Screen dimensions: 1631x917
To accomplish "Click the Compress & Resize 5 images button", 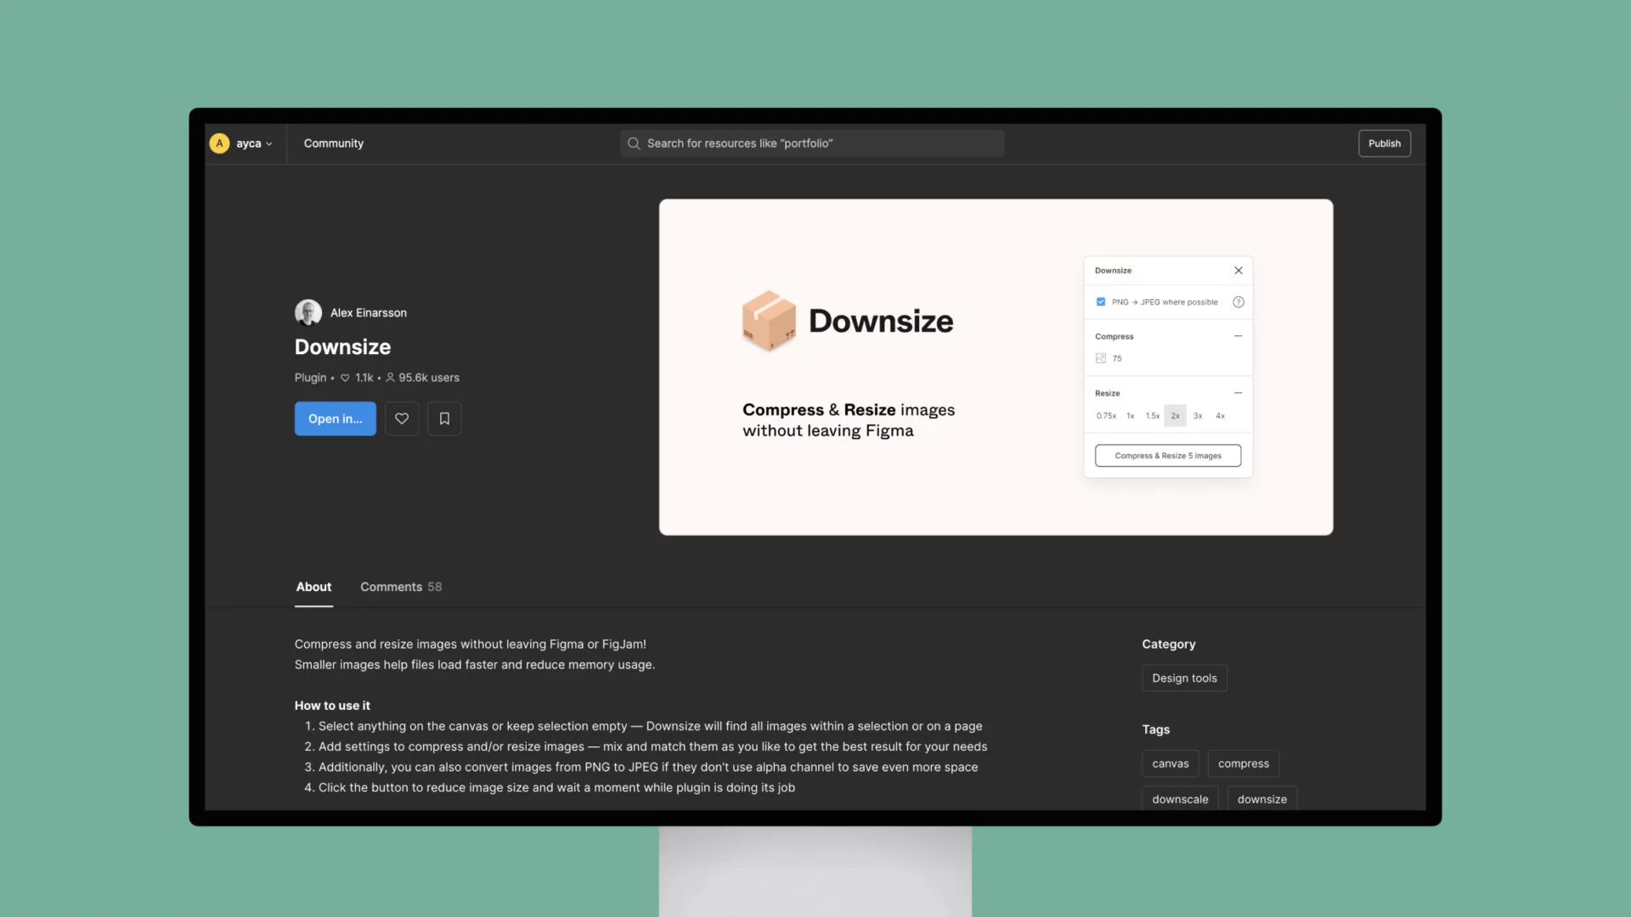I will [x=1168, y=456].
